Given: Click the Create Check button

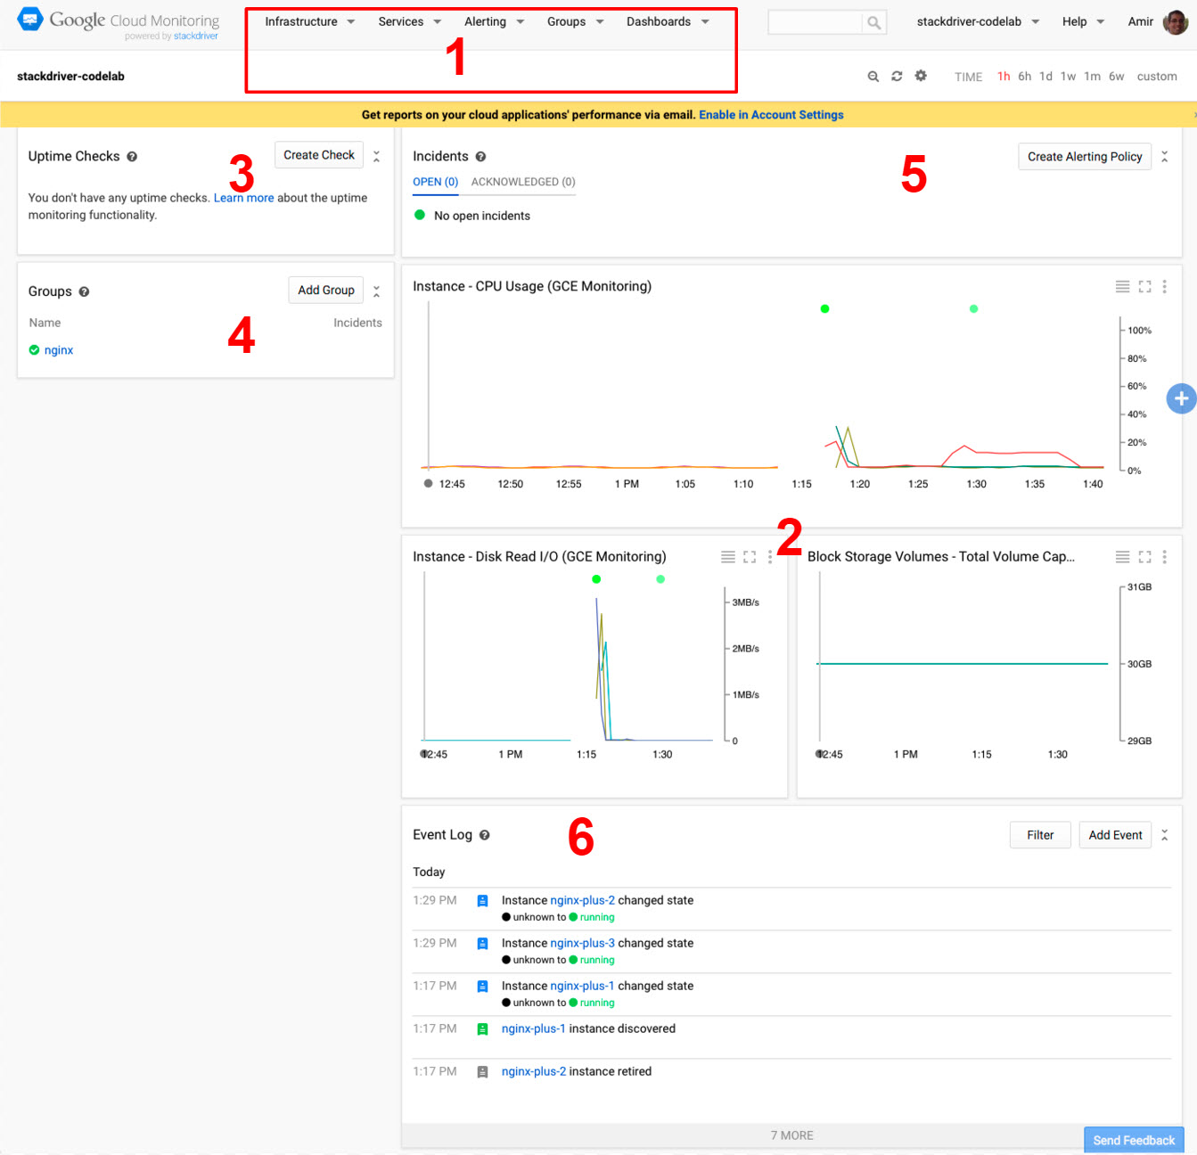Looking at the screenshot, I should (x=318, y=155).
